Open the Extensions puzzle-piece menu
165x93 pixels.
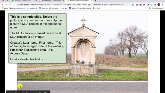point(155,5)
